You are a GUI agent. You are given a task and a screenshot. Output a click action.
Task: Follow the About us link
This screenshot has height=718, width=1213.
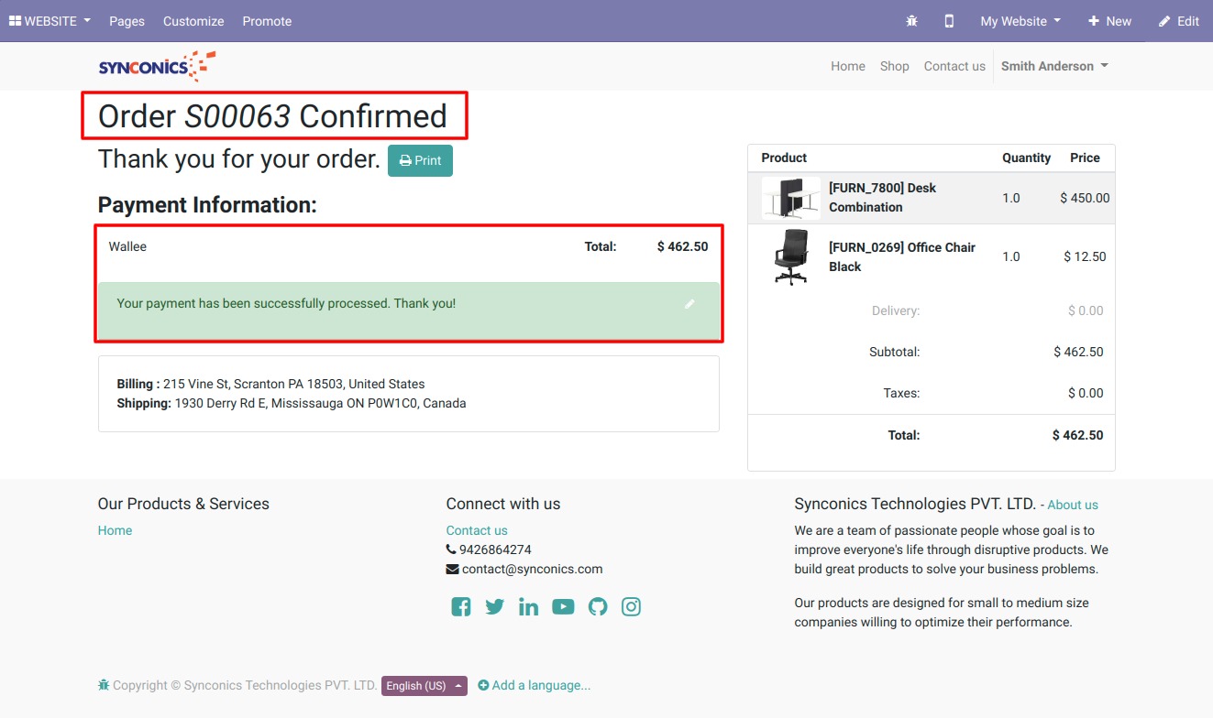click(x=1072, y=505)
